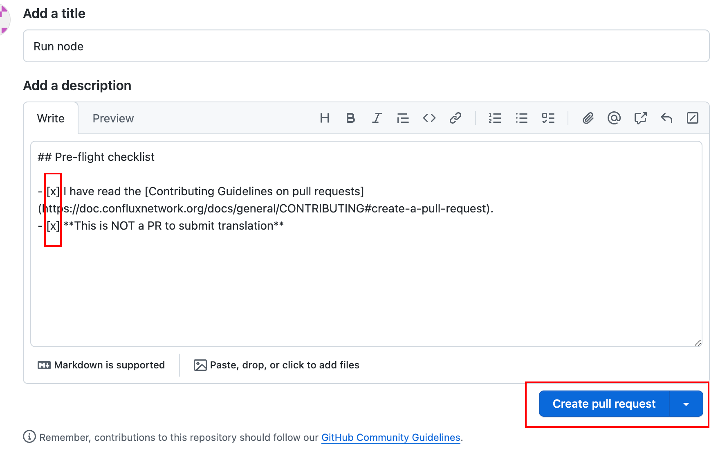This screenshot has width=718, height=465.
Task: Insert an unordered bullet list
Action: [x=521, y=118]
